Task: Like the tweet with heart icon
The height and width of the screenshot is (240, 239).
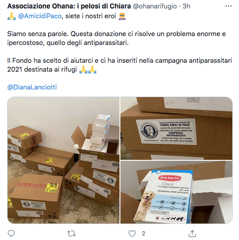Action: (x=132, y=234)
